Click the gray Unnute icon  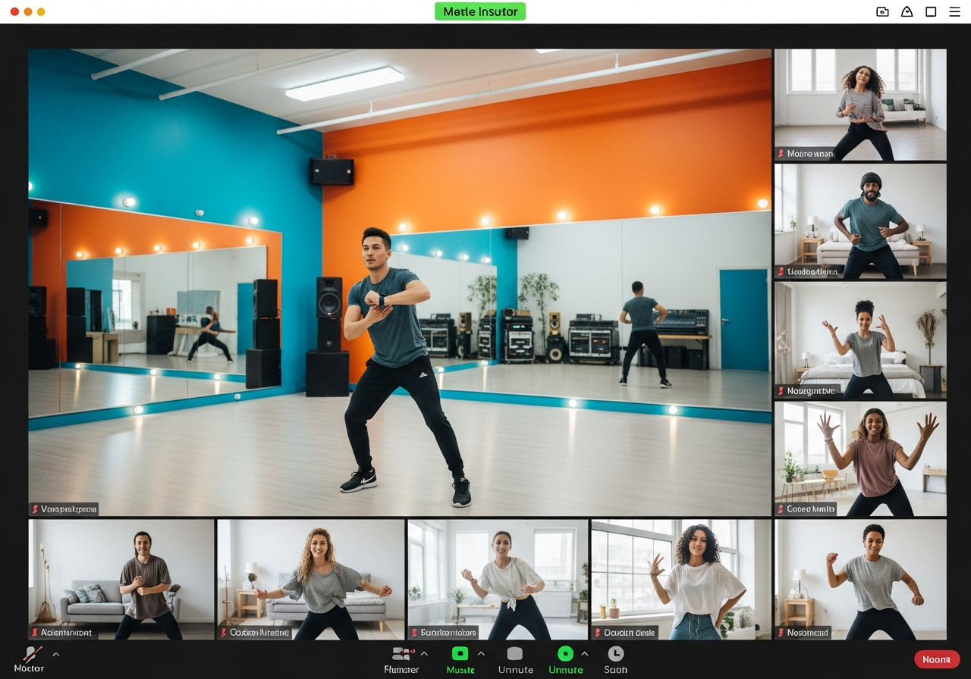coord(515,654)
